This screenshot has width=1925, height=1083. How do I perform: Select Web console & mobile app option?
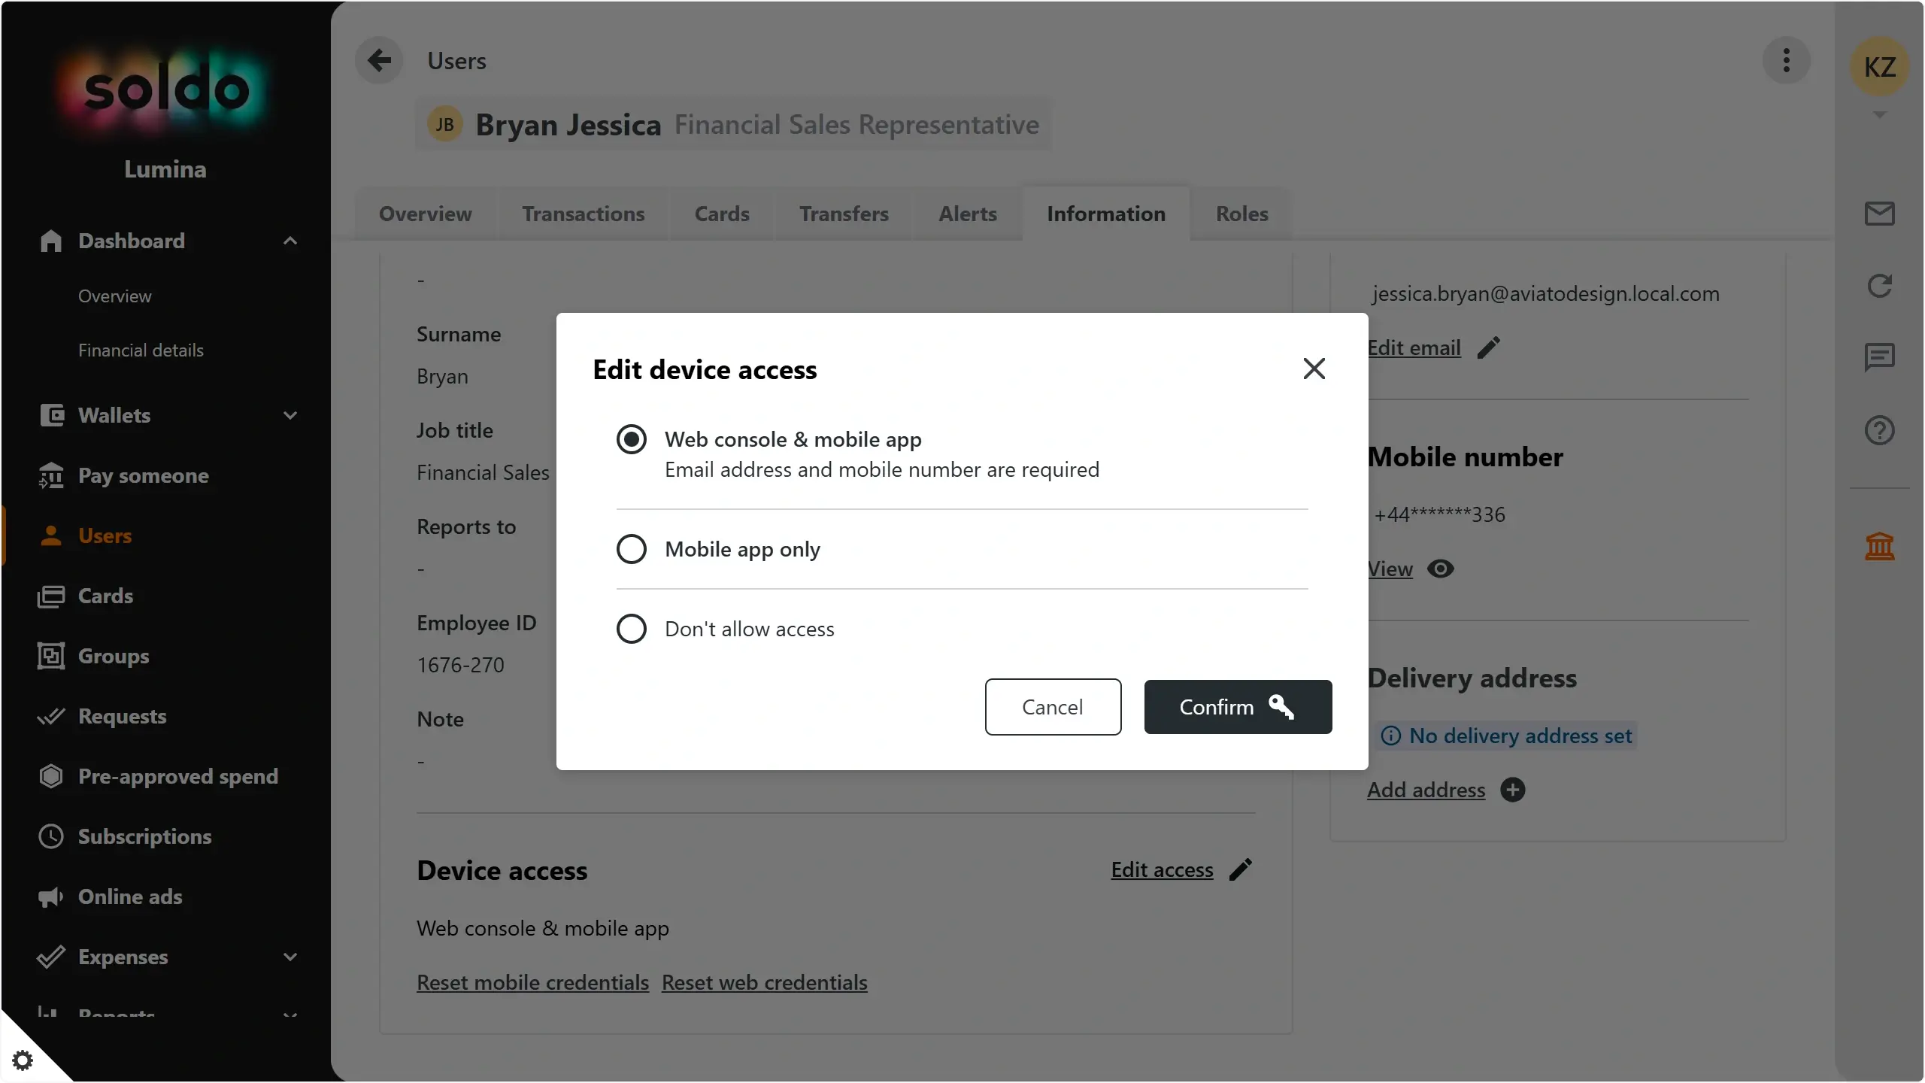632,439
